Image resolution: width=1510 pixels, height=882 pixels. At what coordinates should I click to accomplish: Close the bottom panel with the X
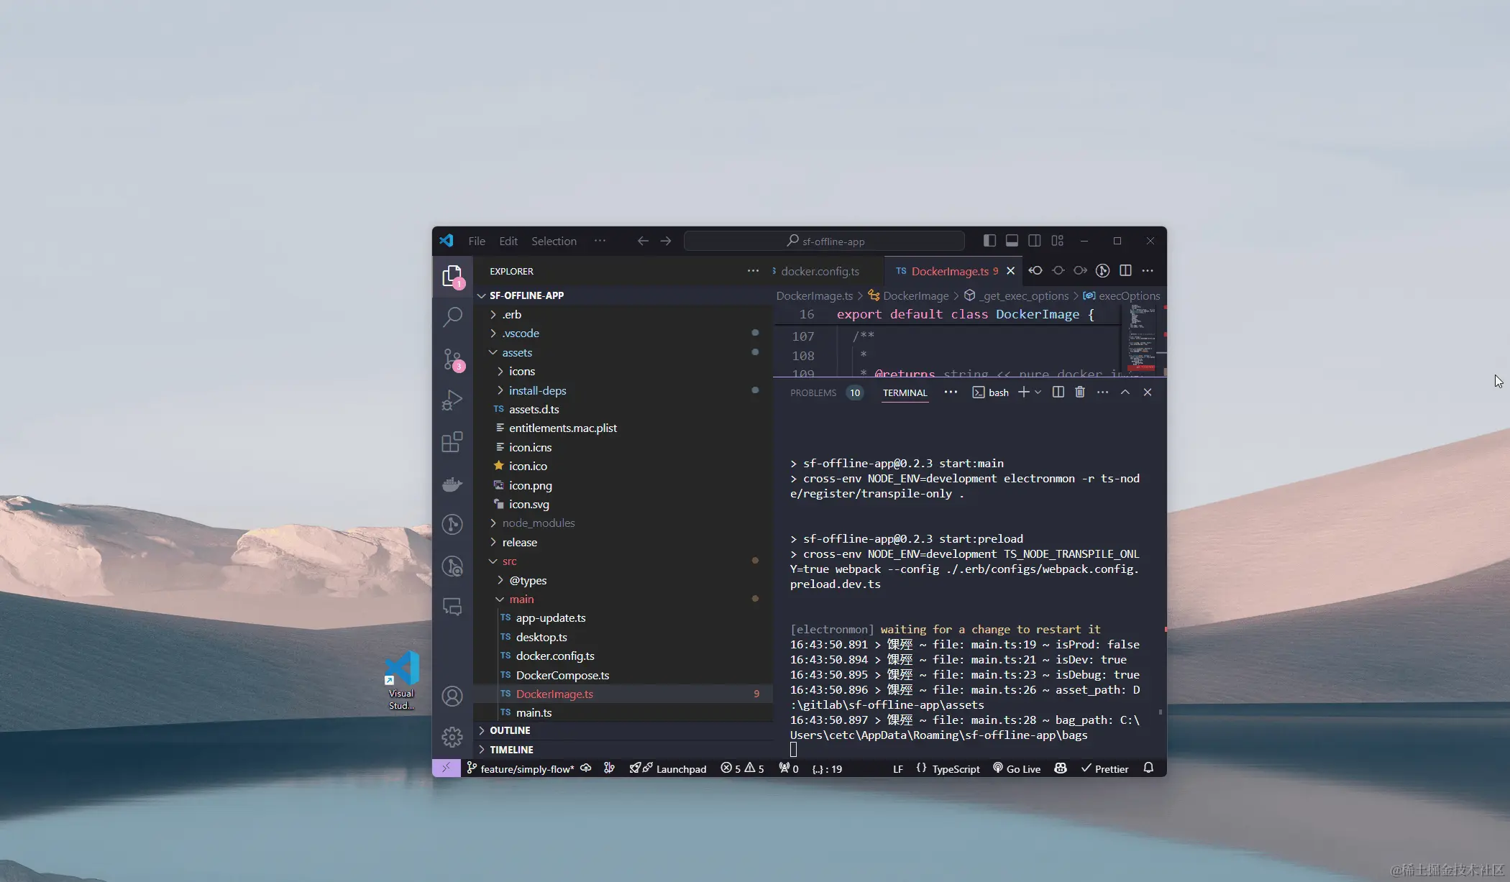1148,392
